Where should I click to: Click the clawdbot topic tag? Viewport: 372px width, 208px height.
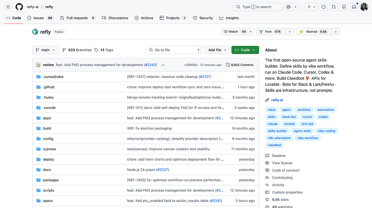[x=275, y=145]
